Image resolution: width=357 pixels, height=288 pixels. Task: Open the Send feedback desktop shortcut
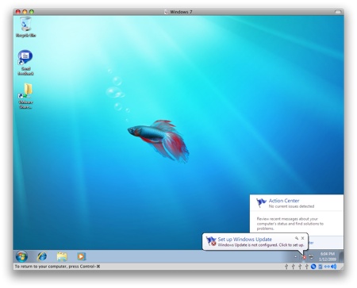pyautogui.click(x=25, y=63)
